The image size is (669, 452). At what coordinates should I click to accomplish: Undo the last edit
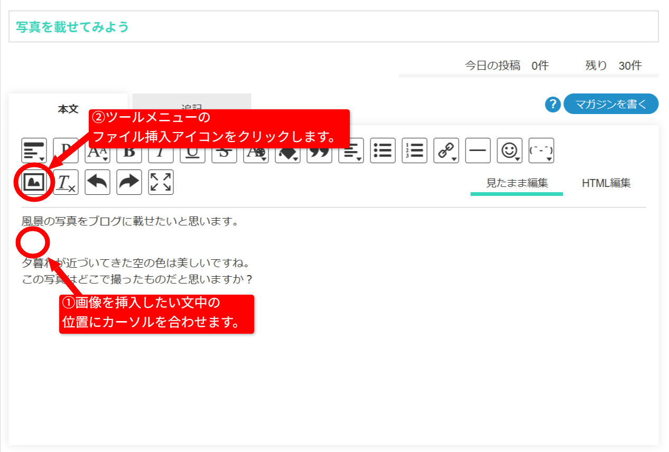click(98, 182)
